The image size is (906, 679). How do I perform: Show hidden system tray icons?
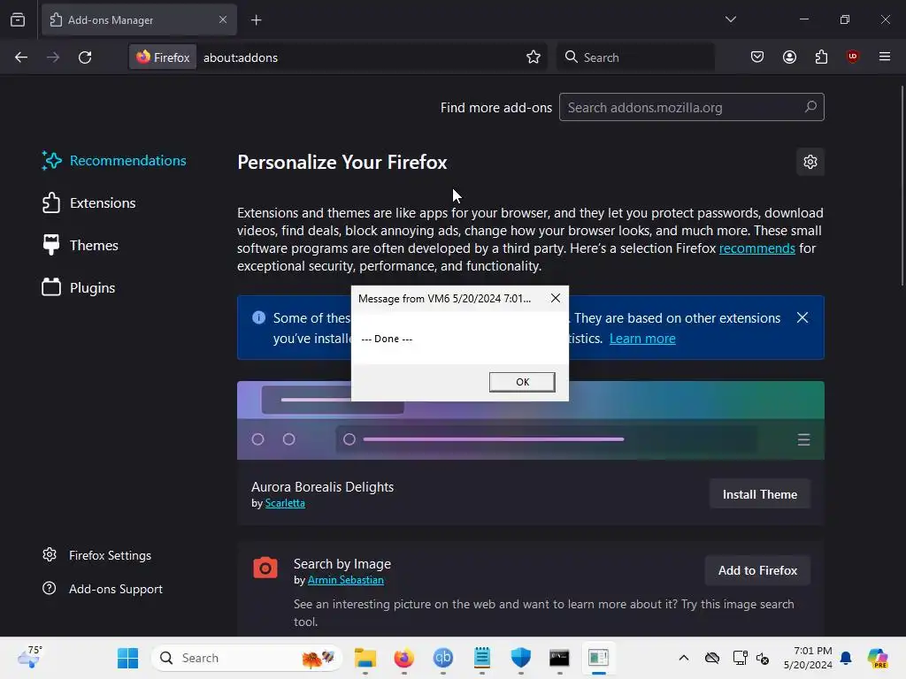[684, 658]
